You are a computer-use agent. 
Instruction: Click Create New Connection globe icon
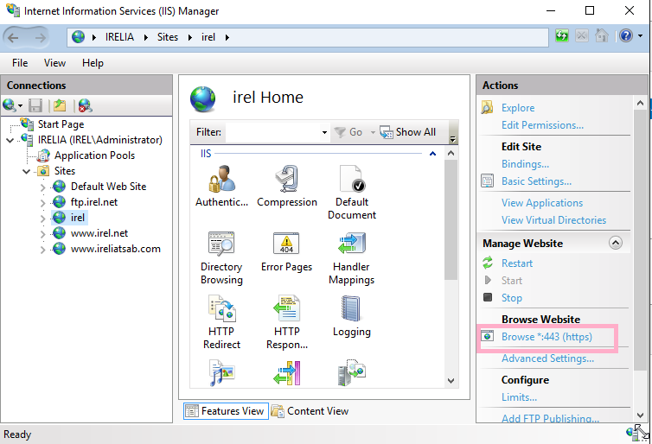point(9,105)
